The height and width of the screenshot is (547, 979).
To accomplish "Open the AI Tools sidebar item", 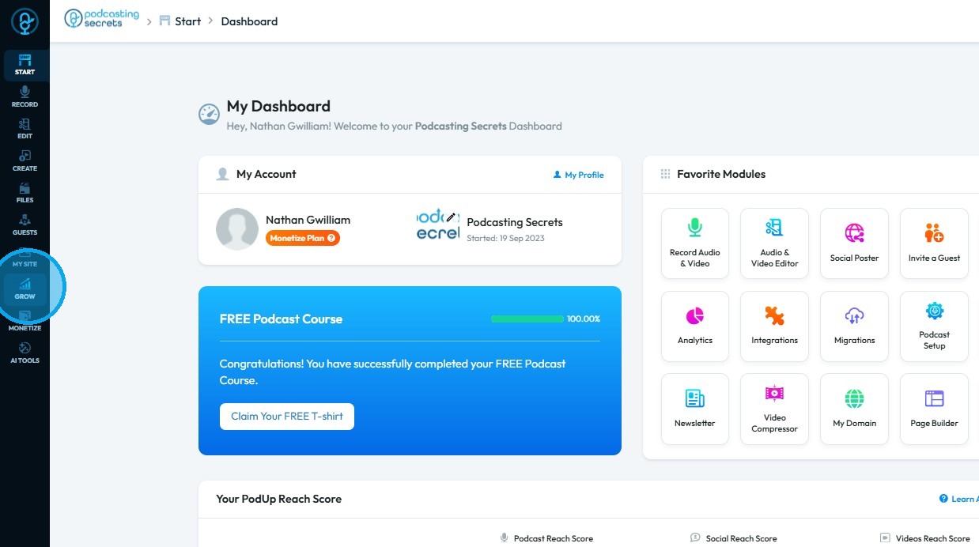I will point(25,353).
